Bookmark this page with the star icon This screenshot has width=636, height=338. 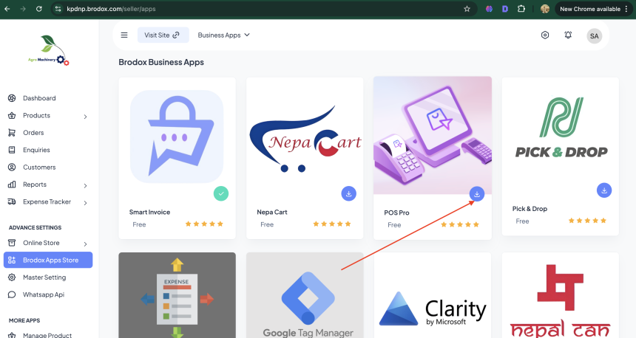tap(467, 9)
